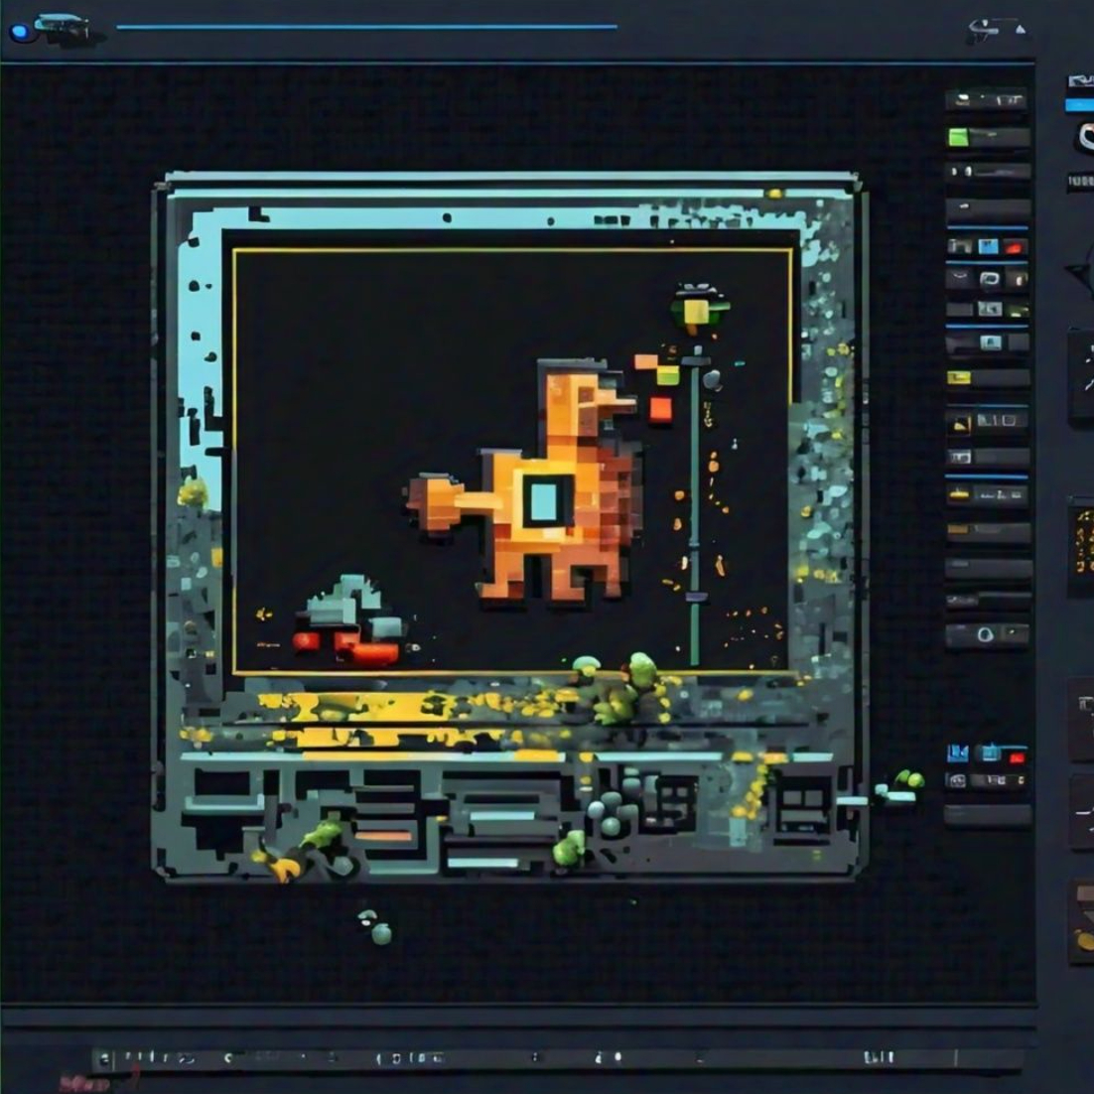Click the yellow bar item in right panel
1094x1094 pixels.
coord(960,377)
